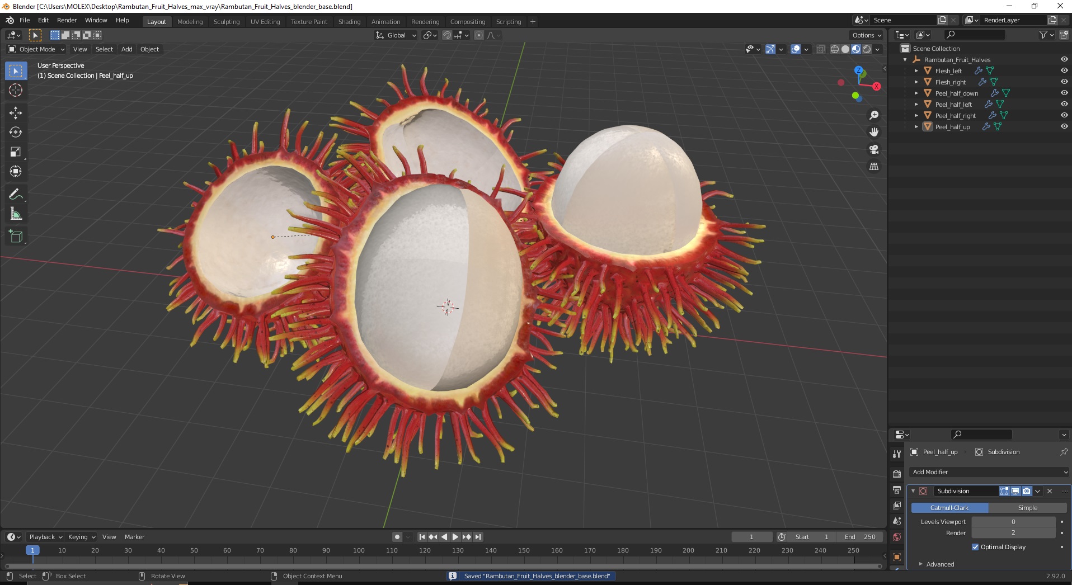
Task: Hide Flesh_right object visibility eye
Action: click(1064, 82)
